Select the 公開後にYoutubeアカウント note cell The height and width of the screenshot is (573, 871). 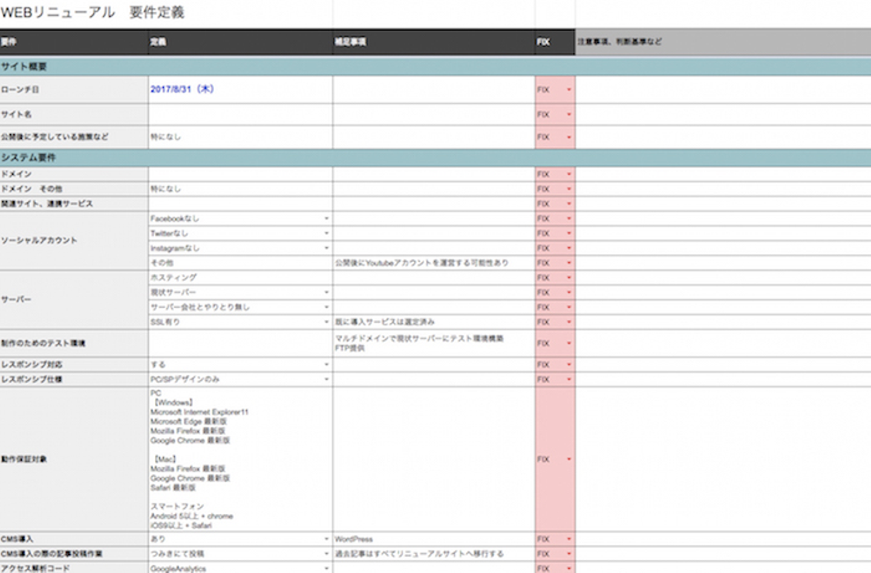434,263
